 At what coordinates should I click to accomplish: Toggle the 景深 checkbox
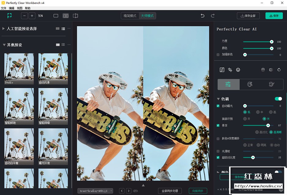tap(218, 125)
